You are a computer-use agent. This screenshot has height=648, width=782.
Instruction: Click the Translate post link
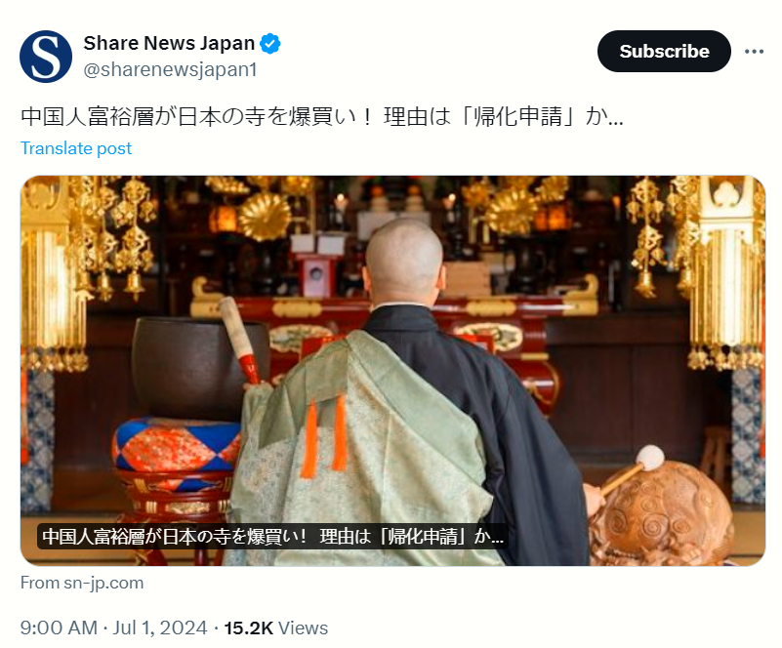click(x=76, y=148)
